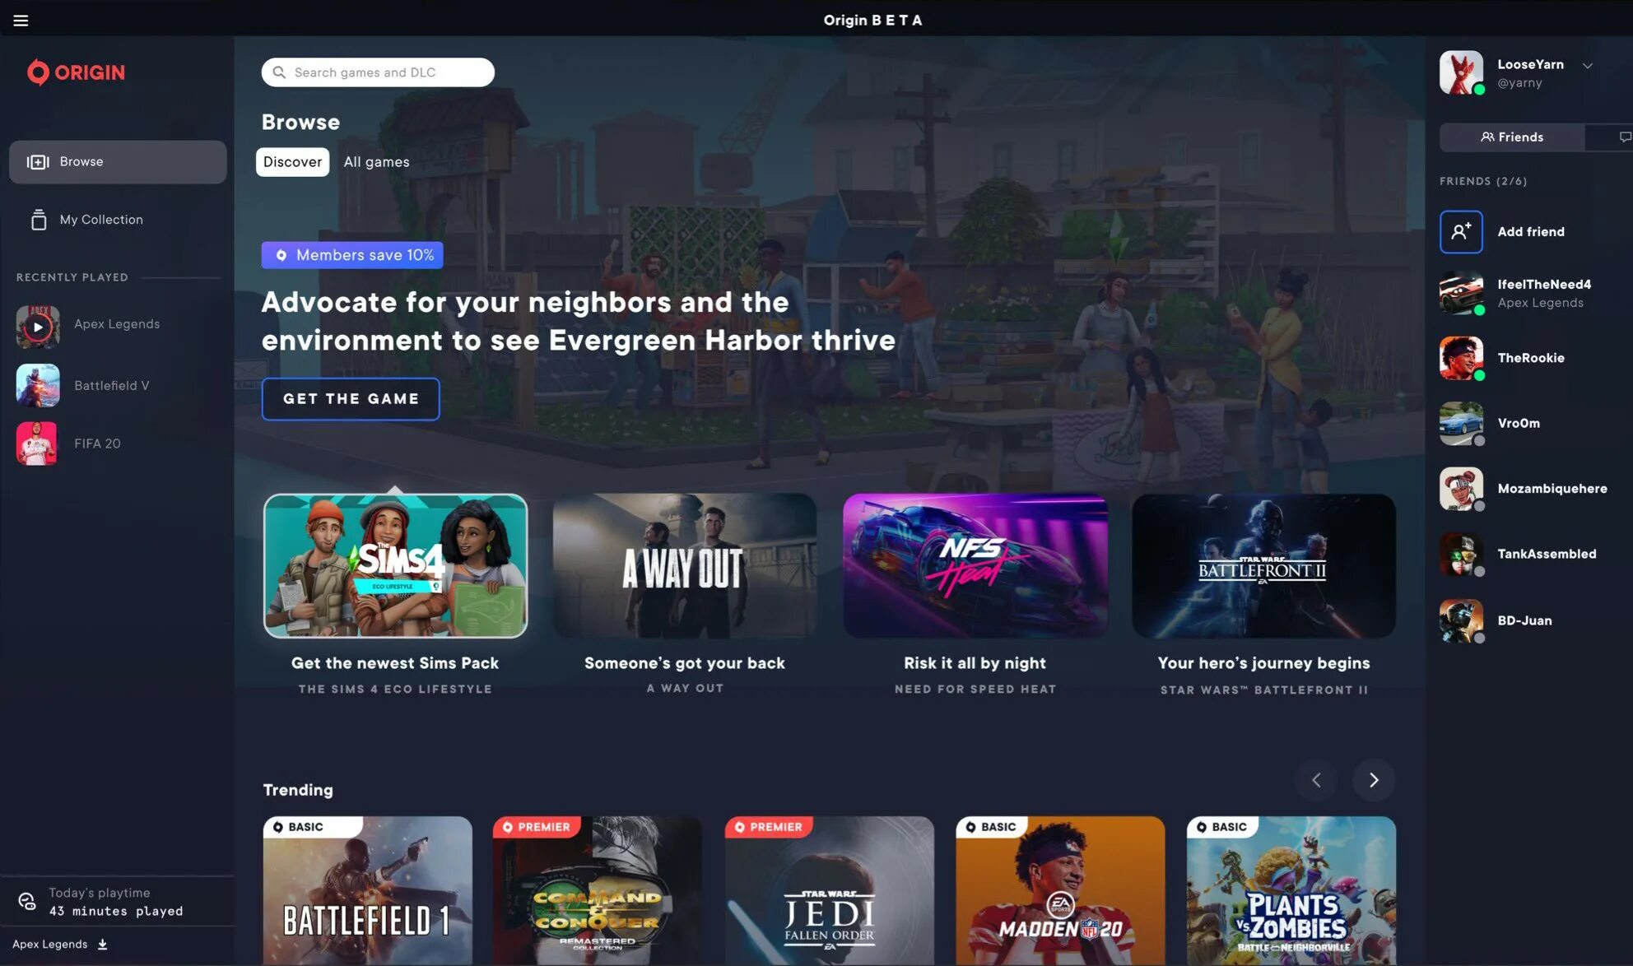Viewport: 1633px width, 966px height.
Task: Click the Apex Legends download icon
Action: coord(102,944)
